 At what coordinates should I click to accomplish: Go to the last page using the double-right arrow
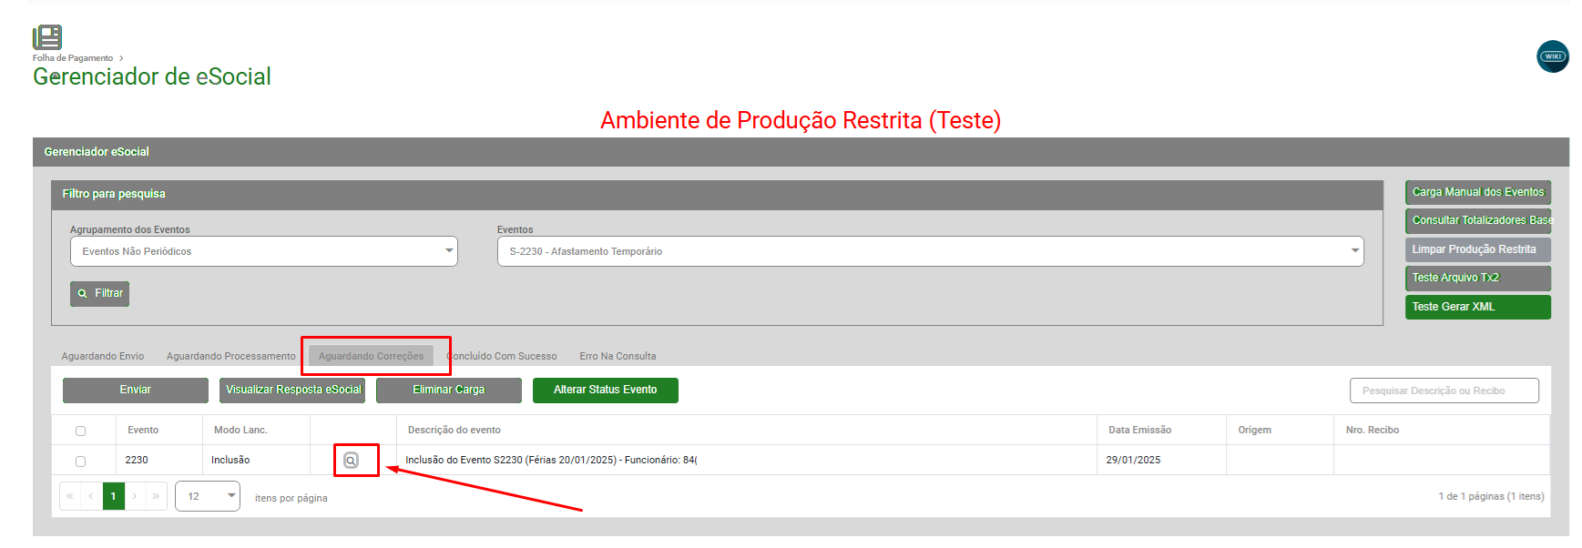(x=156, y=496)
